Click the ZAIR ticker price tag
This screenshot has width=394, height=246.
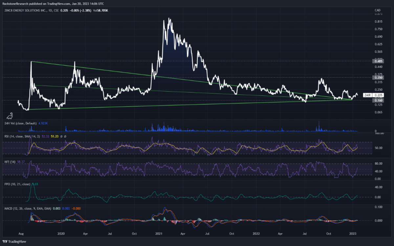(x=368, y=95)
